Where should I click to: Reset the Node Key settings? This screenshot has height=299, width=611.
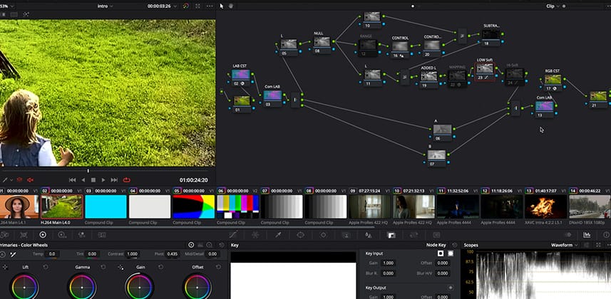(x=455, y=245)
